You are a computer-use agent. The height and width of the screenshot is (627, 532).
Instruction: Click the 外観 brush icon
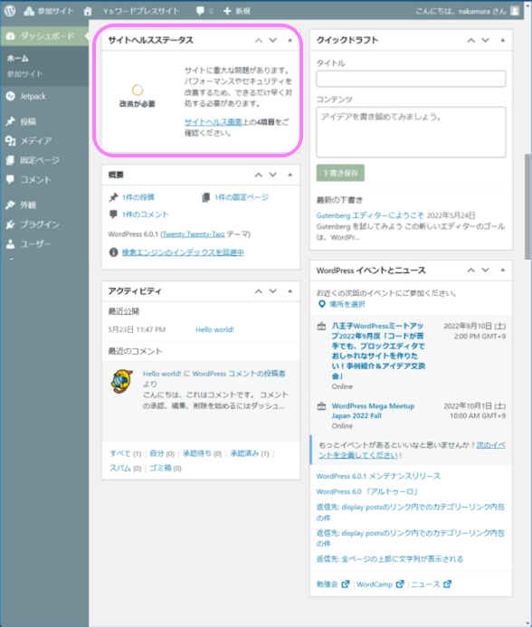(10, 205)
